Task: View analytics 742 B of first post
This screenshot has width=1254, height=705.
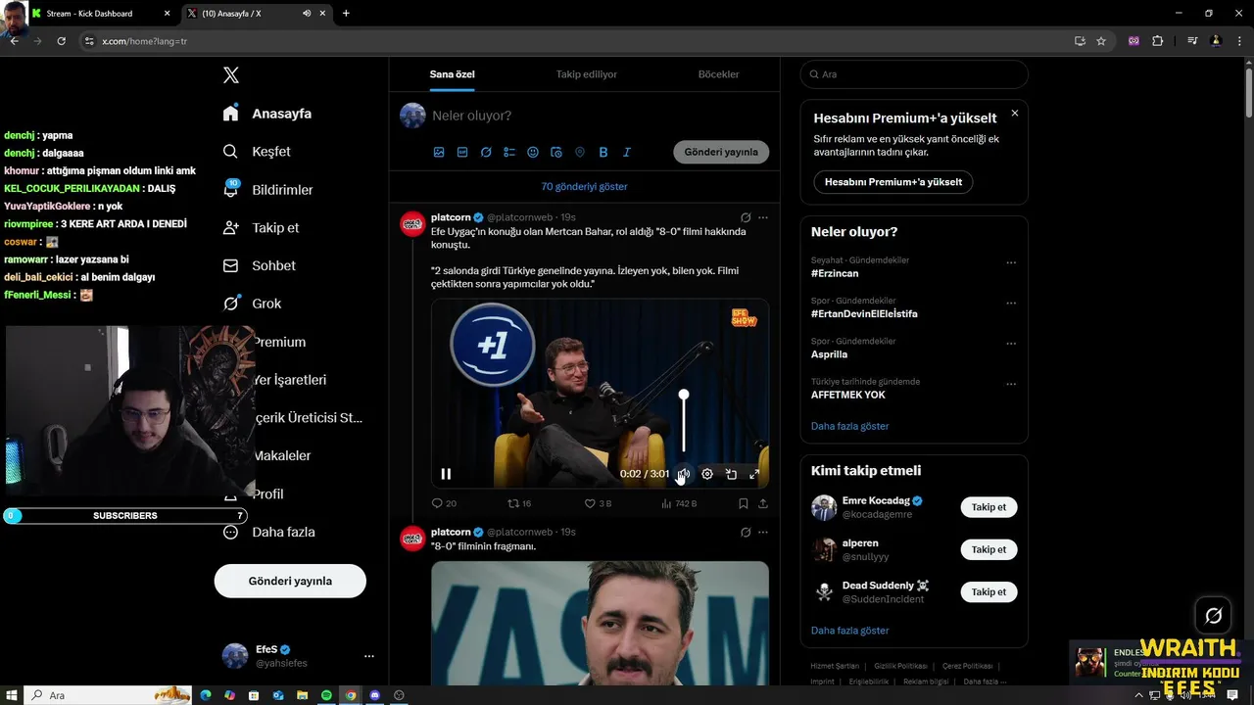Action: (x=679, y=503)
